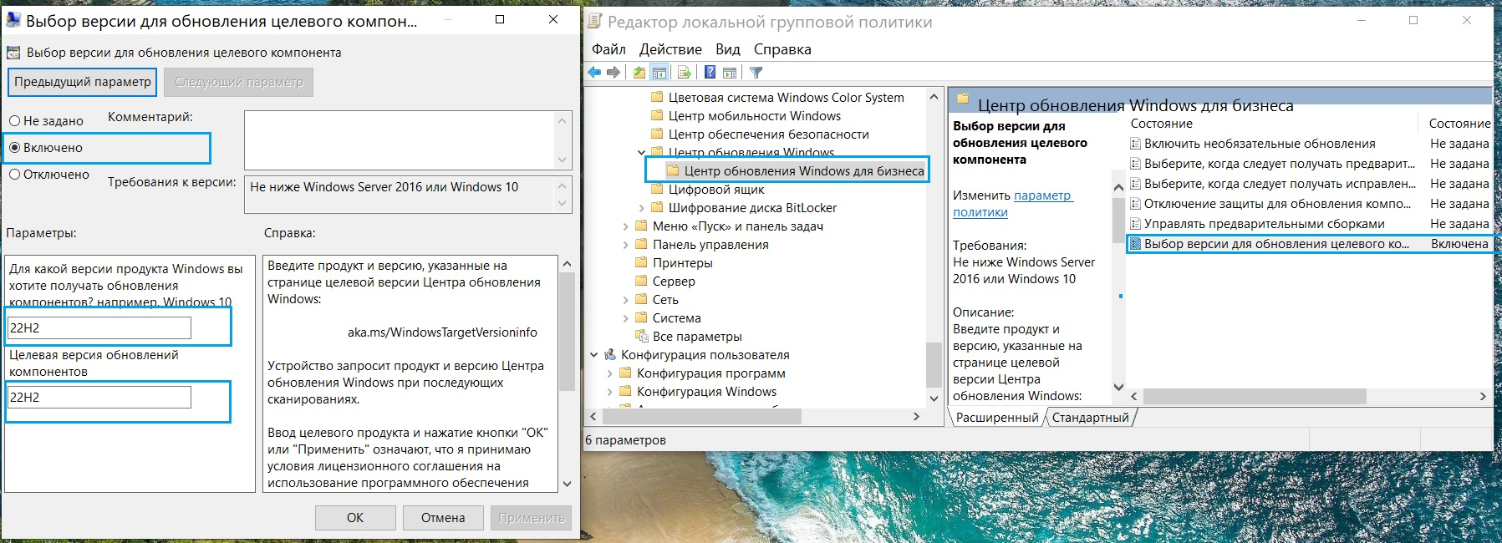Open the 'параметр политики' link
1502x543 pixels.
pyautogui.click(x=1012, y=204)
